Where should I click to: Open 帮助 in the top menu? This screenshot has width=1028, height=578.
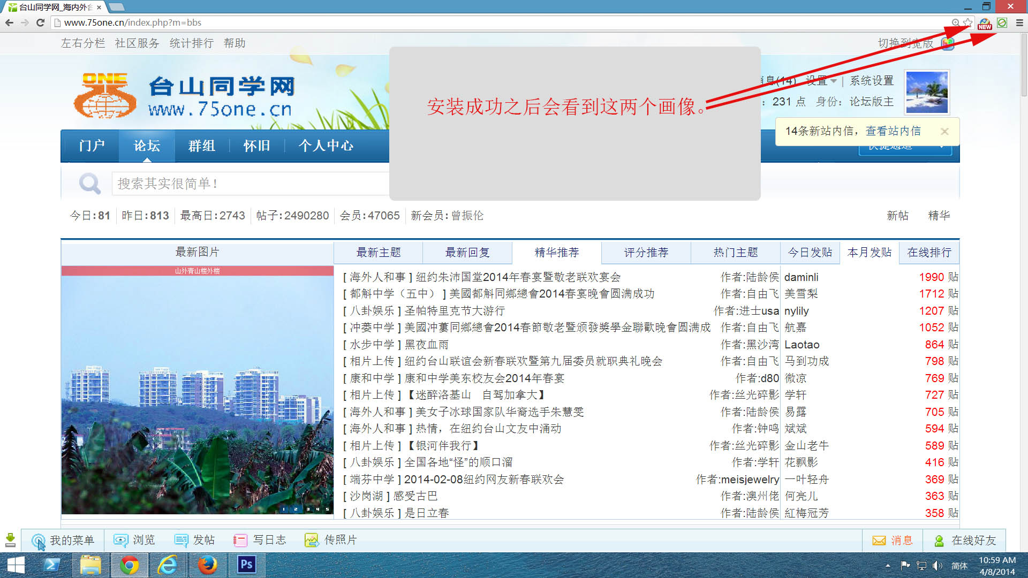[x=235, y=43]
